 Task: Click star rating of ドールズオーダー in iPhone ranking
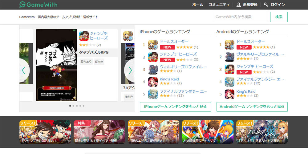pyautogui.click(x=184, y=47)
